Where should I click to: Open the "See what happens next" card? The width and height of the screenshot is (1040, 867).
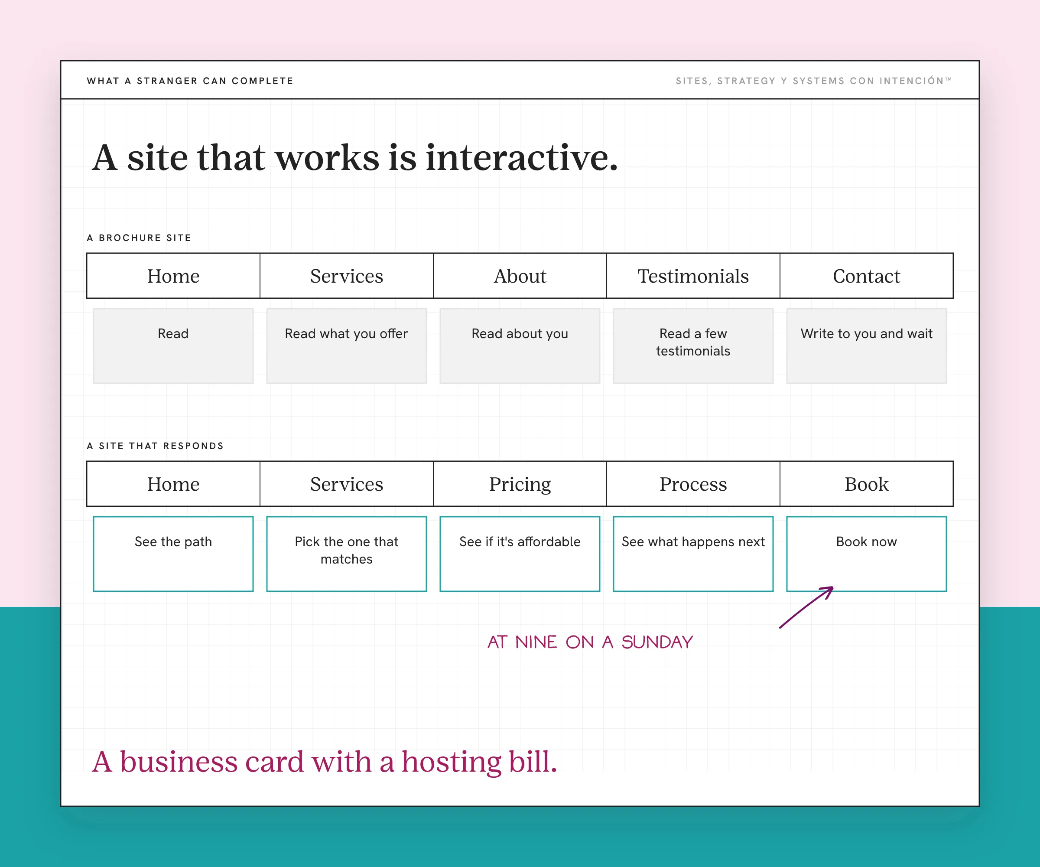click(x=693, y=554)
